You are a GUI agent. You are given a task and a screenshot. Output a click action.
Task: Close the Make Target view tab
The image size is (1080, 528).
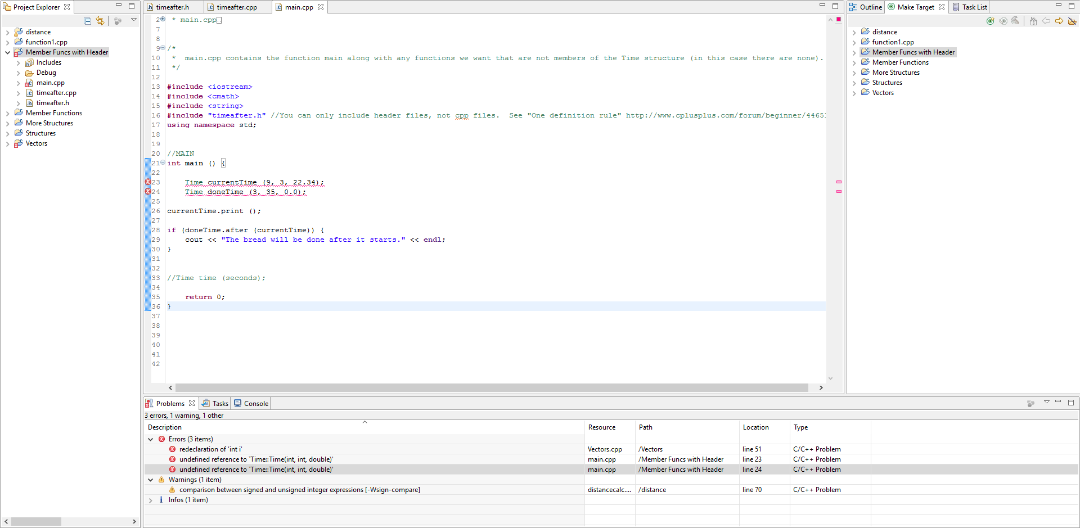[942, 7]
